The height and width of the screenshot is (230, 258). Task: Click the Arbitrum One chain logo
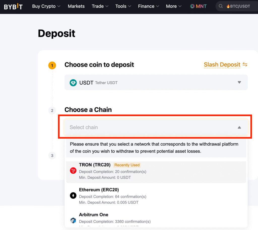[x=73, y=220]
